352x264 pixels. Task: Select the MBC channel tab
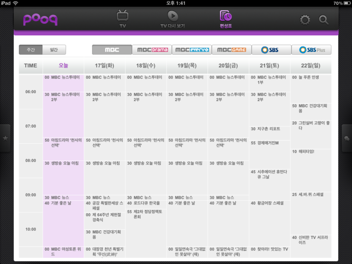112,49
